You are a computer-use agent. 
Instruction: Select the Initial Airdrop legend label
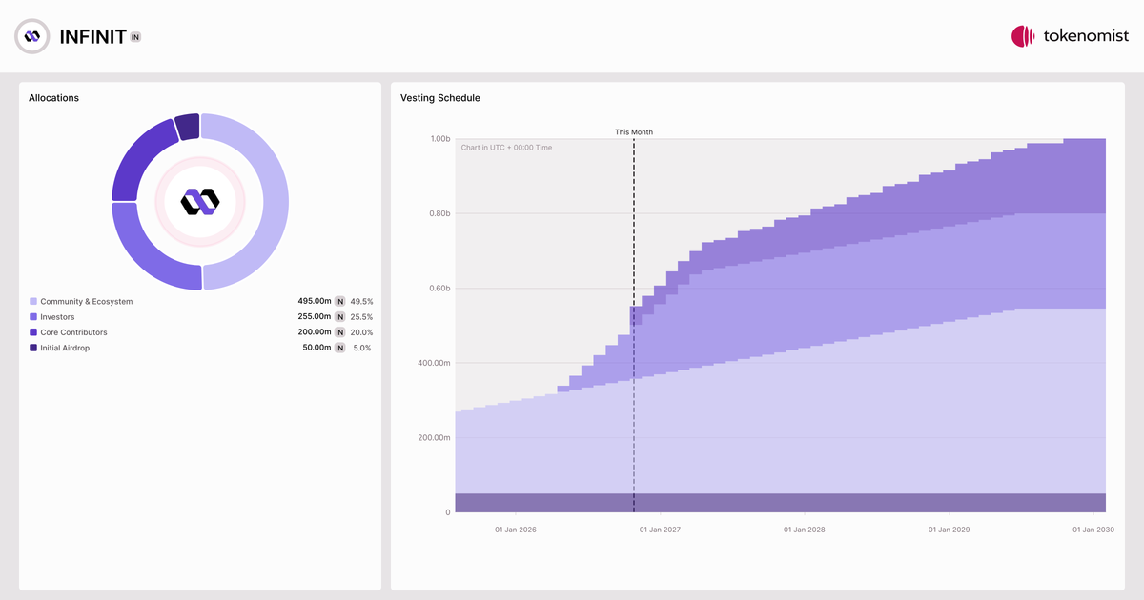(x=65, y=348)
